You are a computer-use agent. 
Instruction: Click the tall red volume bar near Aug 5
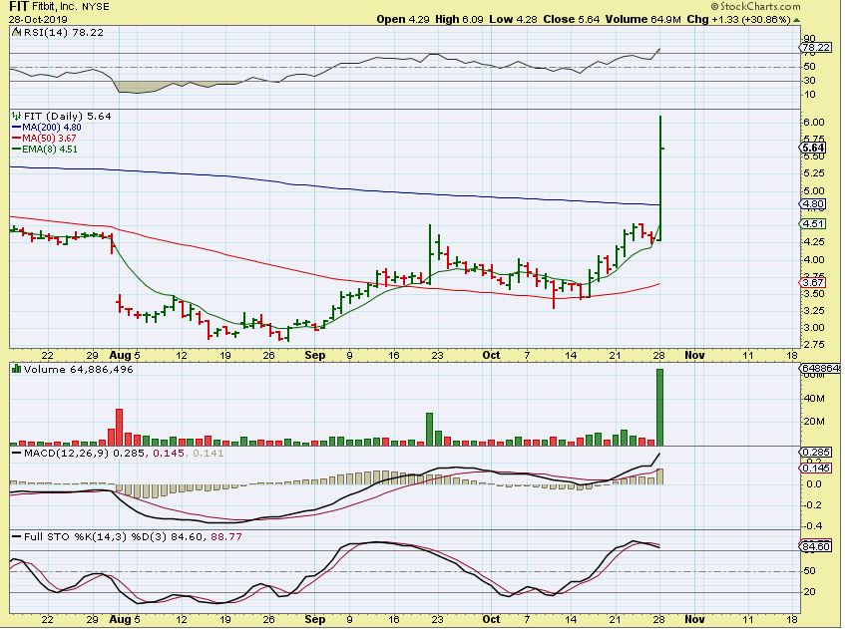pyautogui.click(x=119, y=427)
